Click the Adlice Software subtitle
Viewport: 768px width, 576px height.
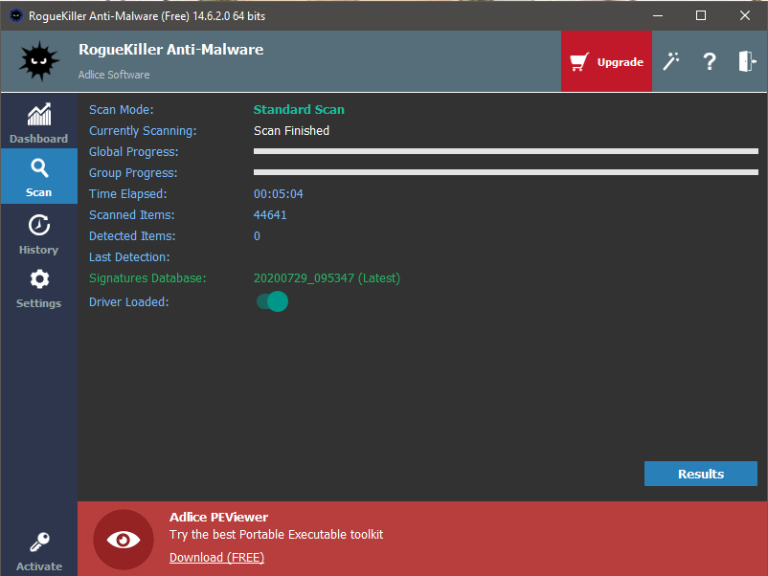pyautogui.click(x=114, y=75)
